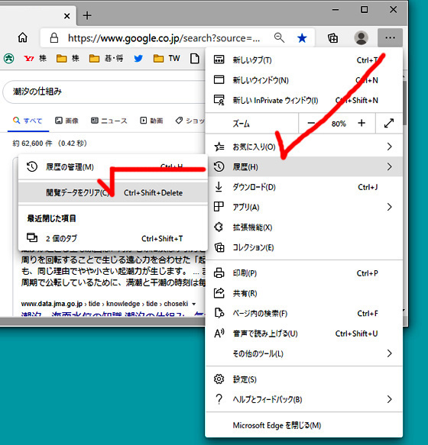Screen dimensions: 428x445
Task: Click the Yahoo bookmark icon on favorites bar
Action: tap(29, 59)
